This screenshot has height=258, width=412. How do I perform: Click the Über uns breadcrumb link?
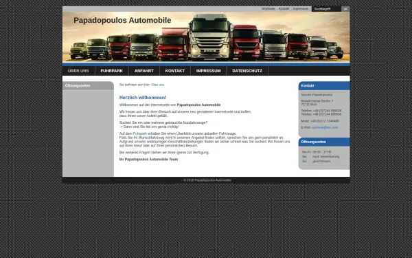pos(158,85)
